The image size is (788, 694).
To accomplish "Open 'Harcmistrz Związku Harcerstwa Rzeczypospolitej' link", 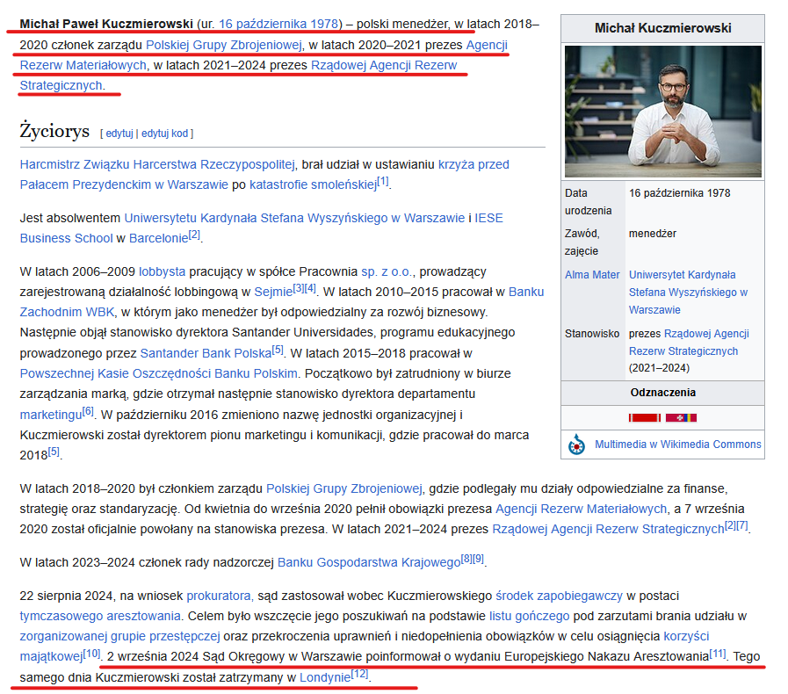I will point(157,164).
